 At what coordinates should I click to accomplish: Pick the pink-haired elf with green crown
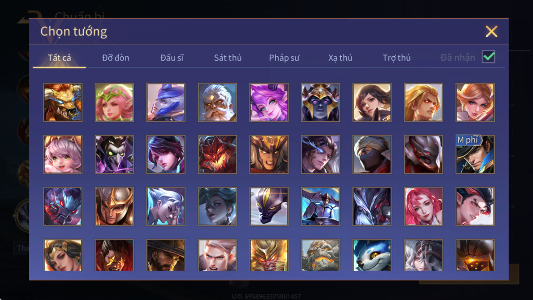[x=115, y=102]
